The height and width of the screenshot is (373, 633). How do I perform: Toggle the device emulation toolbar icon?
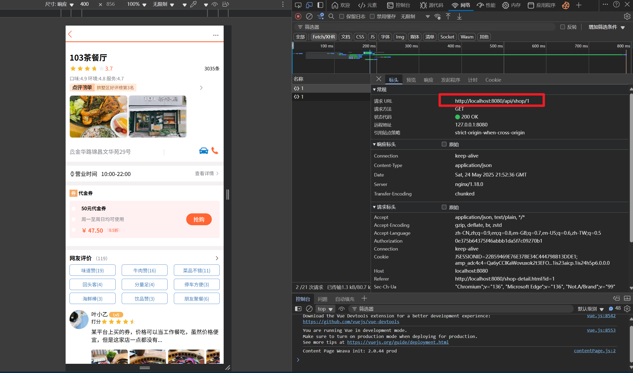[309, 5]
